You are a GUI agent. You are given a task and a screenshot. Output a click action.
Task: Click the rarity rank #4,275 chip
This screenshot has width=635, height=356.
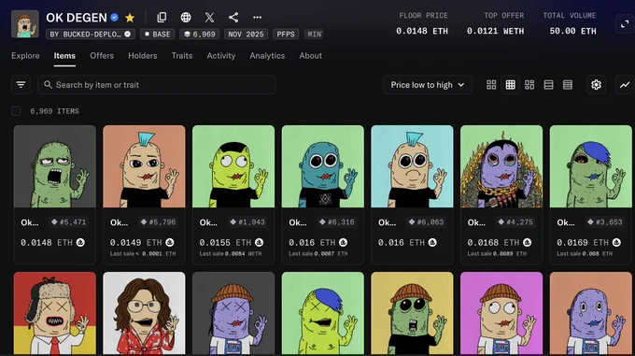click(515, 222)
